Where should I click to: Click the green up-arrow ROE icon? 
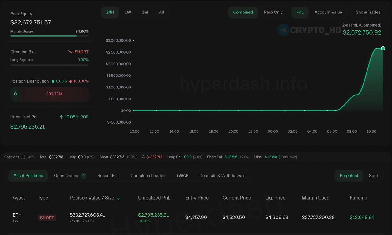[61, 117]
